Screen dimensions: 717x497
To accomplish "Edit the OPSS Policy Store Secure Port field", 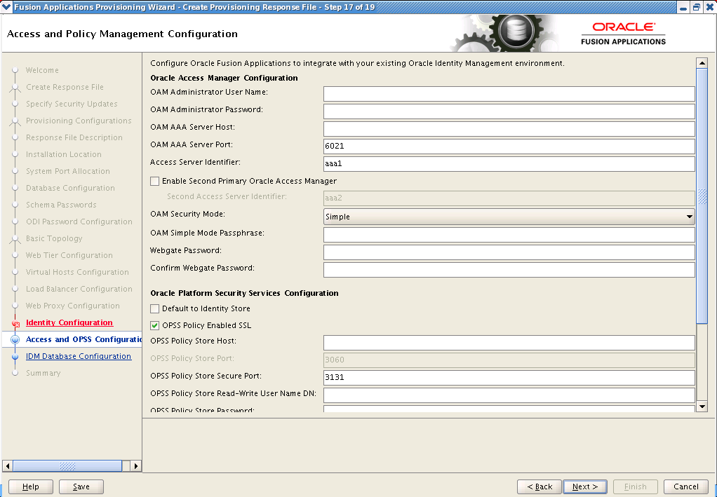I will point(509,377).
